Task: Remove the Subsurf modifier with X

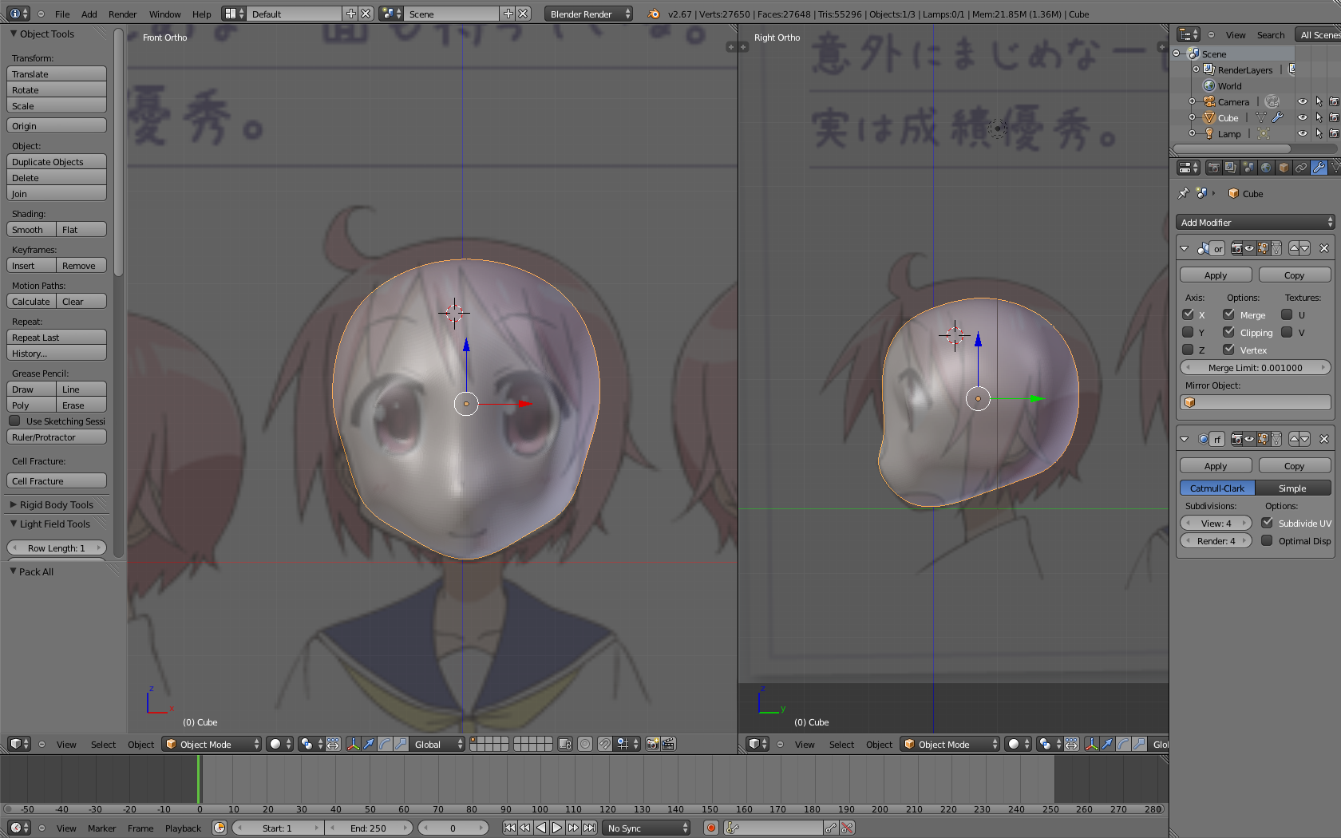Action: [1324, 439]
